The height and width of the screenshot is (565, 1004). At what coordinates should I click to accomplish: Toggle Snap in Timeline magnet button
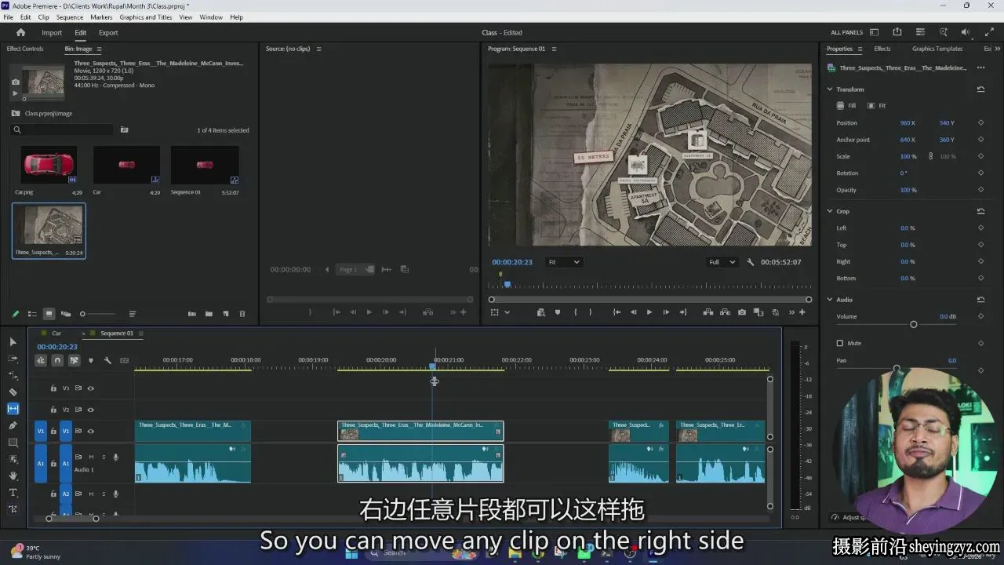[x=57, y=360]
